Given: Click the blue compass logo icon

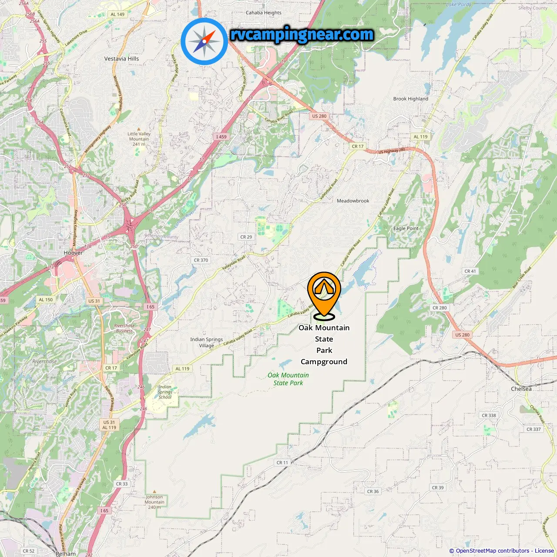Looking at the screenshot, I should pos(205,42).
